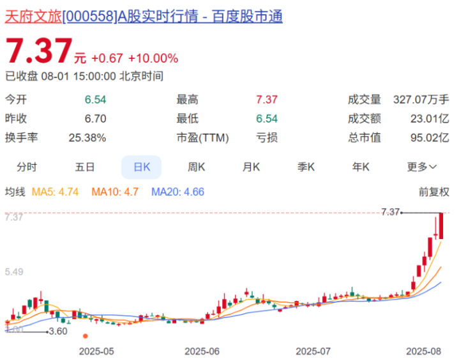Open the 天府文旅 A股实时行情 title link
The height and width of the screenshot is (361, 459).
[144, 16]
